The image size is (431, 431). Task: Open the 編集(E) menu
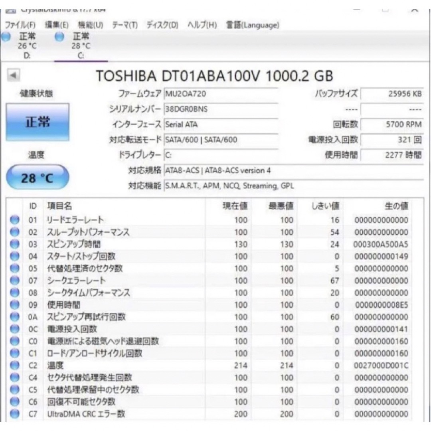[x=57, y=25]
